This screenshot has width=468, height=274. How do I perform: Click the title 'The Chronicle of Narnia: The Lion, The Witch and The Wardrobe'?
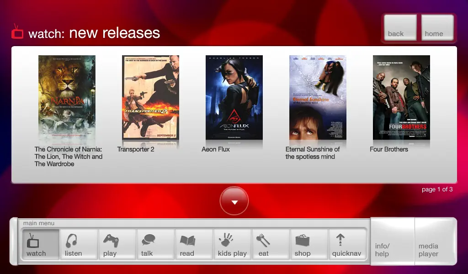(69, 157)
